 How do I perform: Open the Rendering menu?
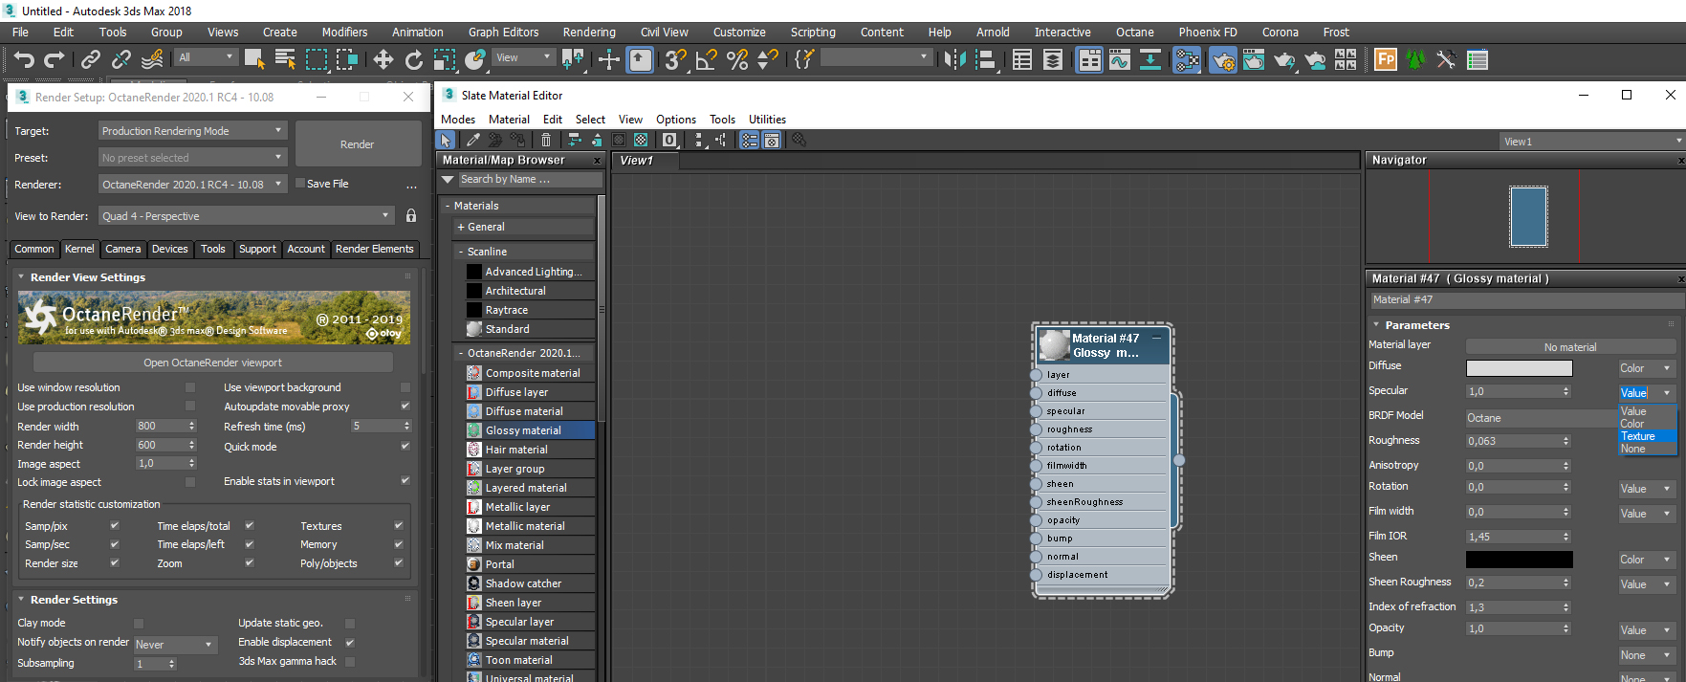click(x=588, y=33)
